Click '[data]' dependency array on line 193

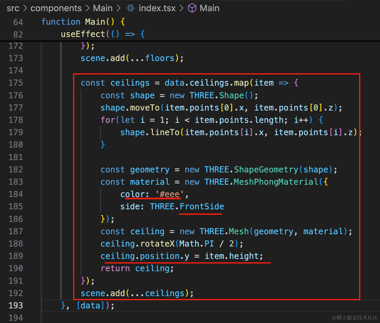pos(91,306)
